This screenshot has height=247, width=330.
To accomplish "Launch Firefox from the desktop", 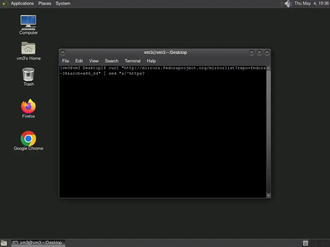I will [28, 109].
